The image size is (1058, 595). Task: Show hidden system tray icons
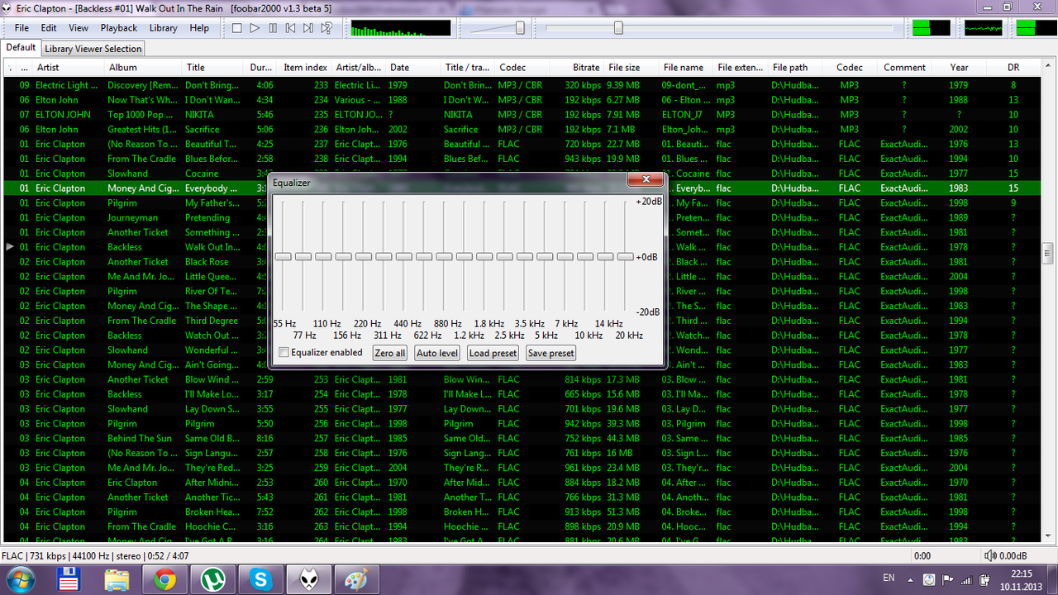pos(911,579)
